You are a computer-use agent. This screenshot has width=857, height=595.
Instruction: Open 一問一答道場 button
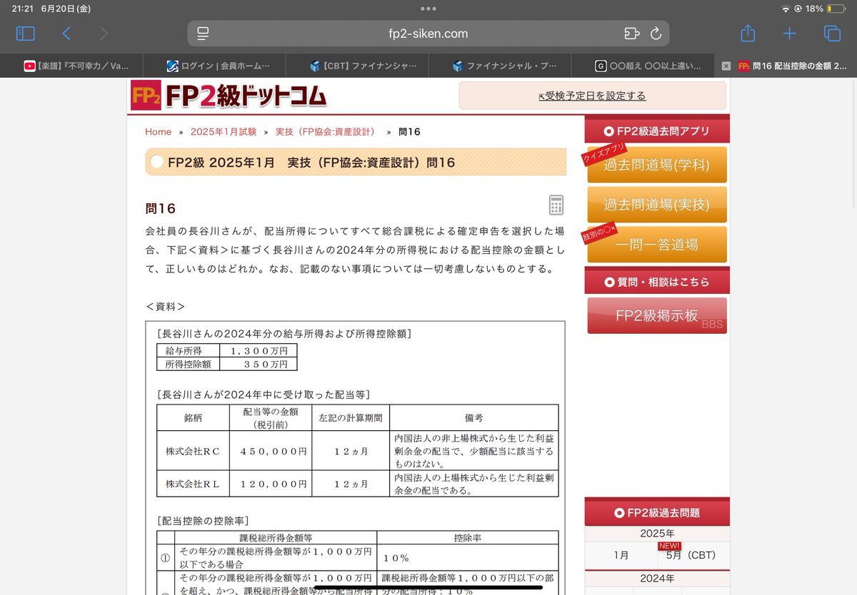coord(657,244)
